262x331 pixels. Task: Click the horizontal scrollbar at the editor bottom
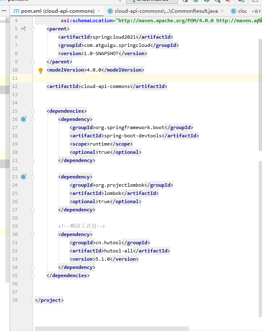click(112, 329)
